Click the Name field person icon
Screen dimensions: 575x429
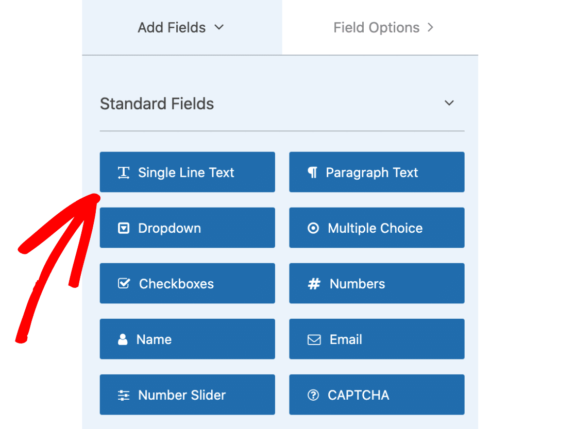pyautogui.click(x=123, y=339)
